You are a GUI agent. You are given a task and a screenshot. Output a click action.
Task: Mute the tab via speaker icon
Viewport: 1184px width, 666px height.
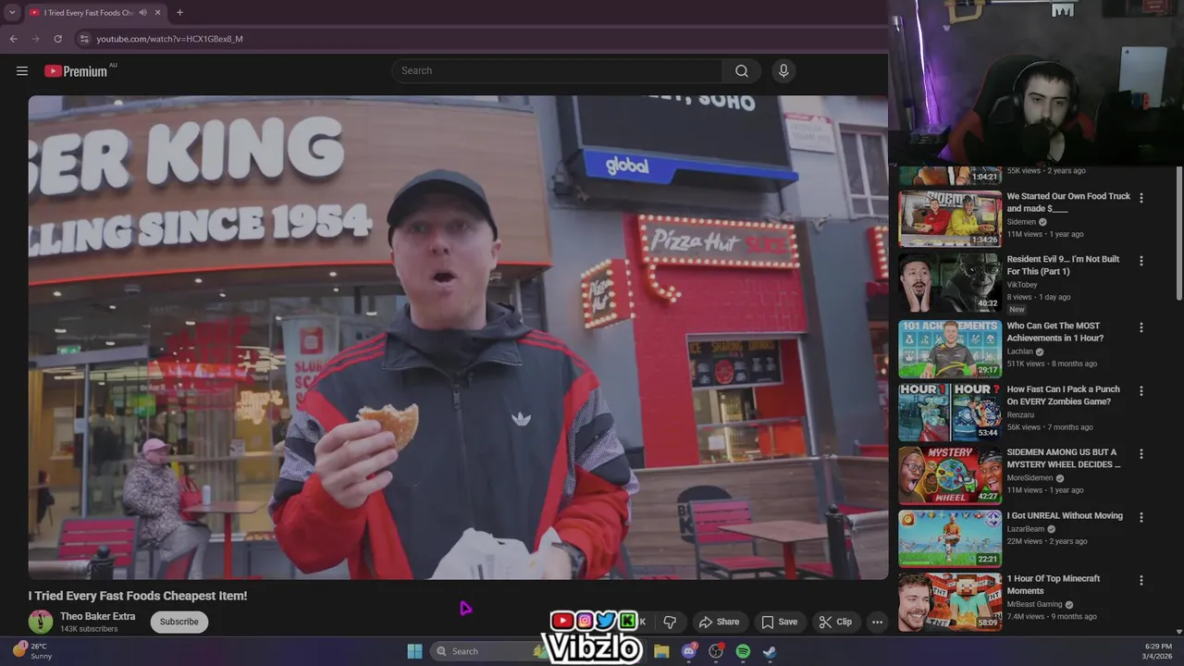[143, 13]
